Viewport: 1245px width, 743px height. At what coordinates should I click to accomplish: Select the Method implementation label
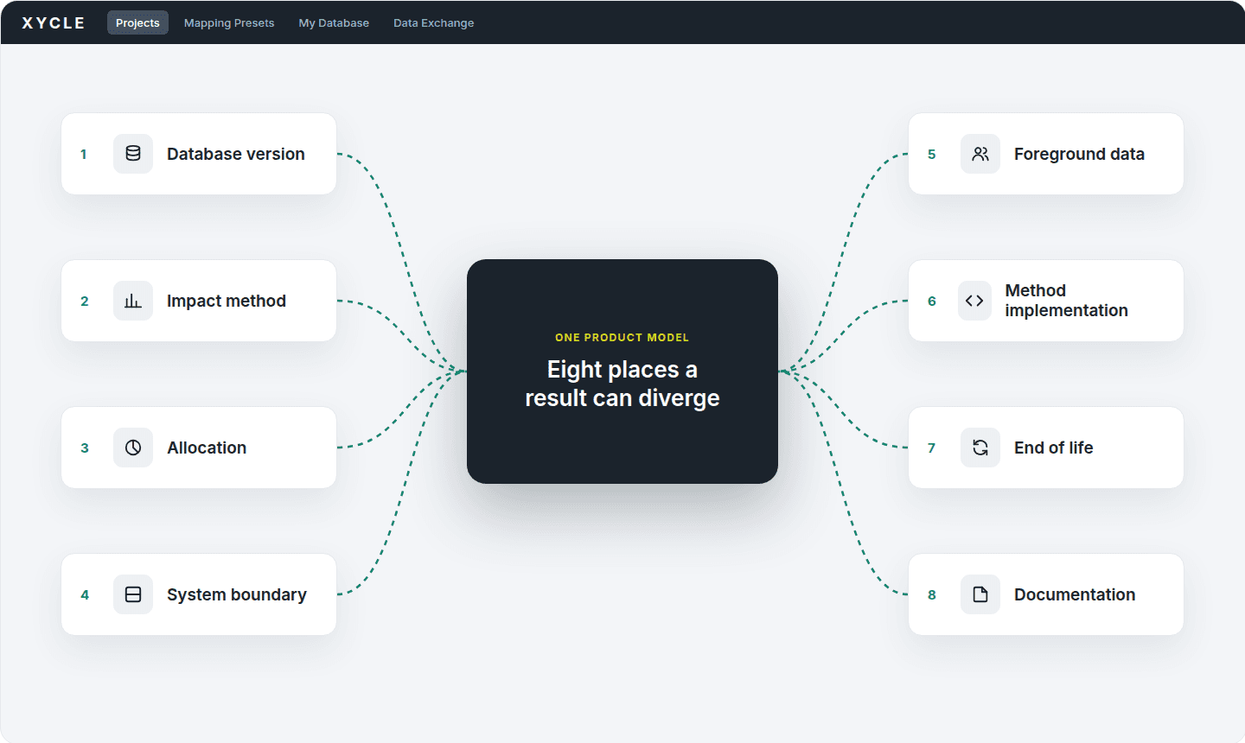tap(1066, 301)
